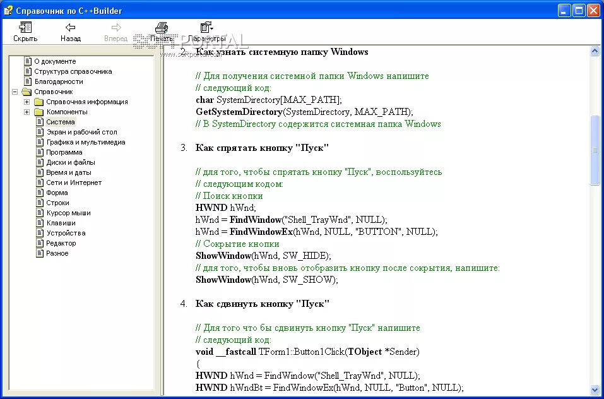
Task: Click the О документе page icon
Action: pyautogui.click(x=28, y=61)
